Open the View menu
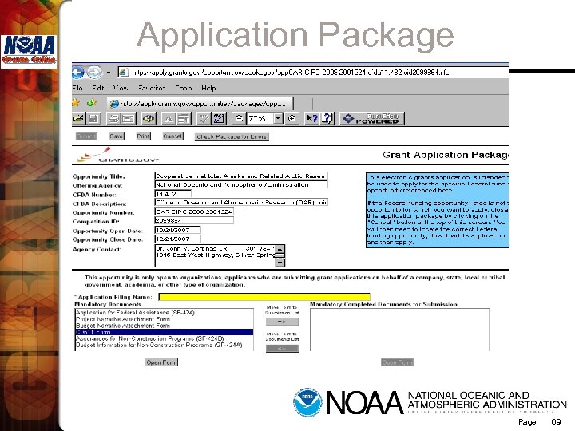The image size is (575, 431). pyautogui.click(x=121, y=88)
